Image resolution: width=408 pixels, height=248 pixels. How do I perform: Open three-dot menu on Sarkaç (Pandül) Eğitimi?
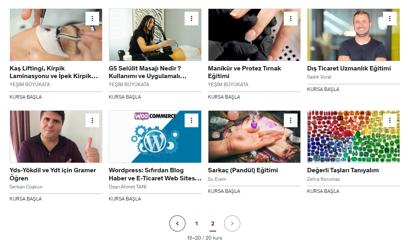[x=291, y=120]
